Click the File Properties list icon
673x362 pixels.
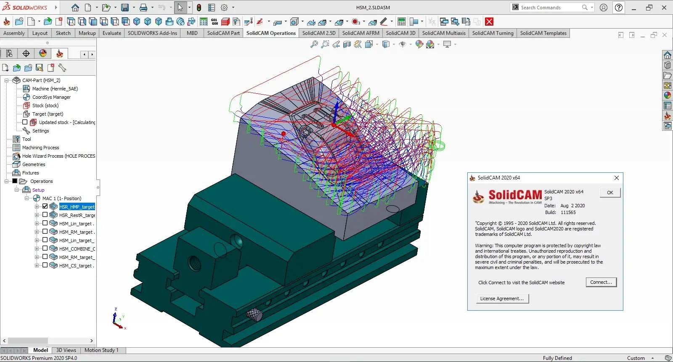pos(212,8)
